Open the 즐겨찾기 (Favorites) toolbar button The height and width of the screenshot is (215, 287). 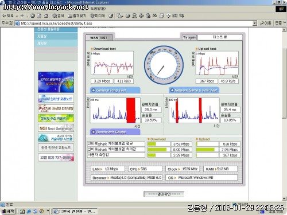tap(77, 16)
